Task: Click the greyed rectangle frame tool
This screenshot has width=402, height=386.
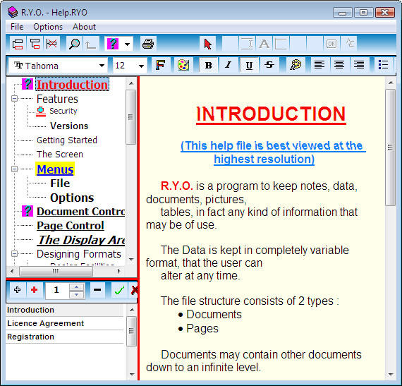Action: 281,44
